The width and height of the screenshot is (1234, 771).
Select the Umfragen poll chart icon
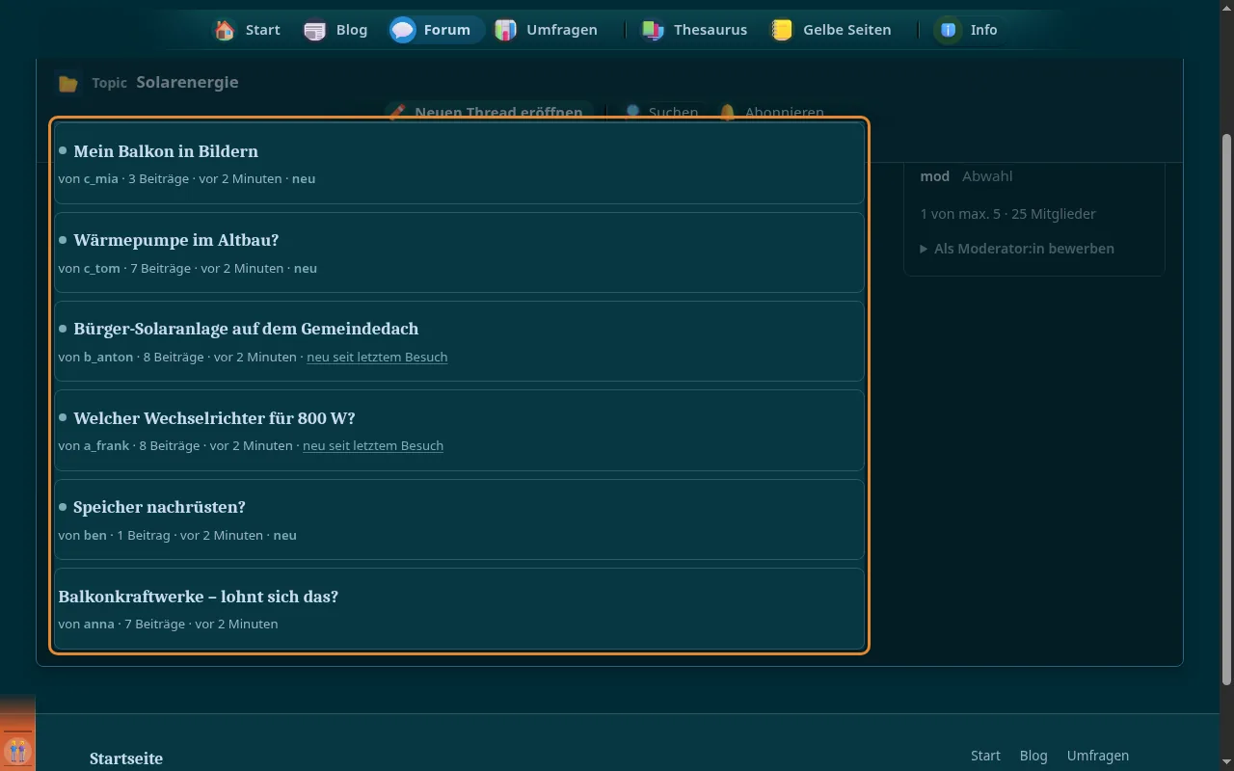click(x=505, y=30)
